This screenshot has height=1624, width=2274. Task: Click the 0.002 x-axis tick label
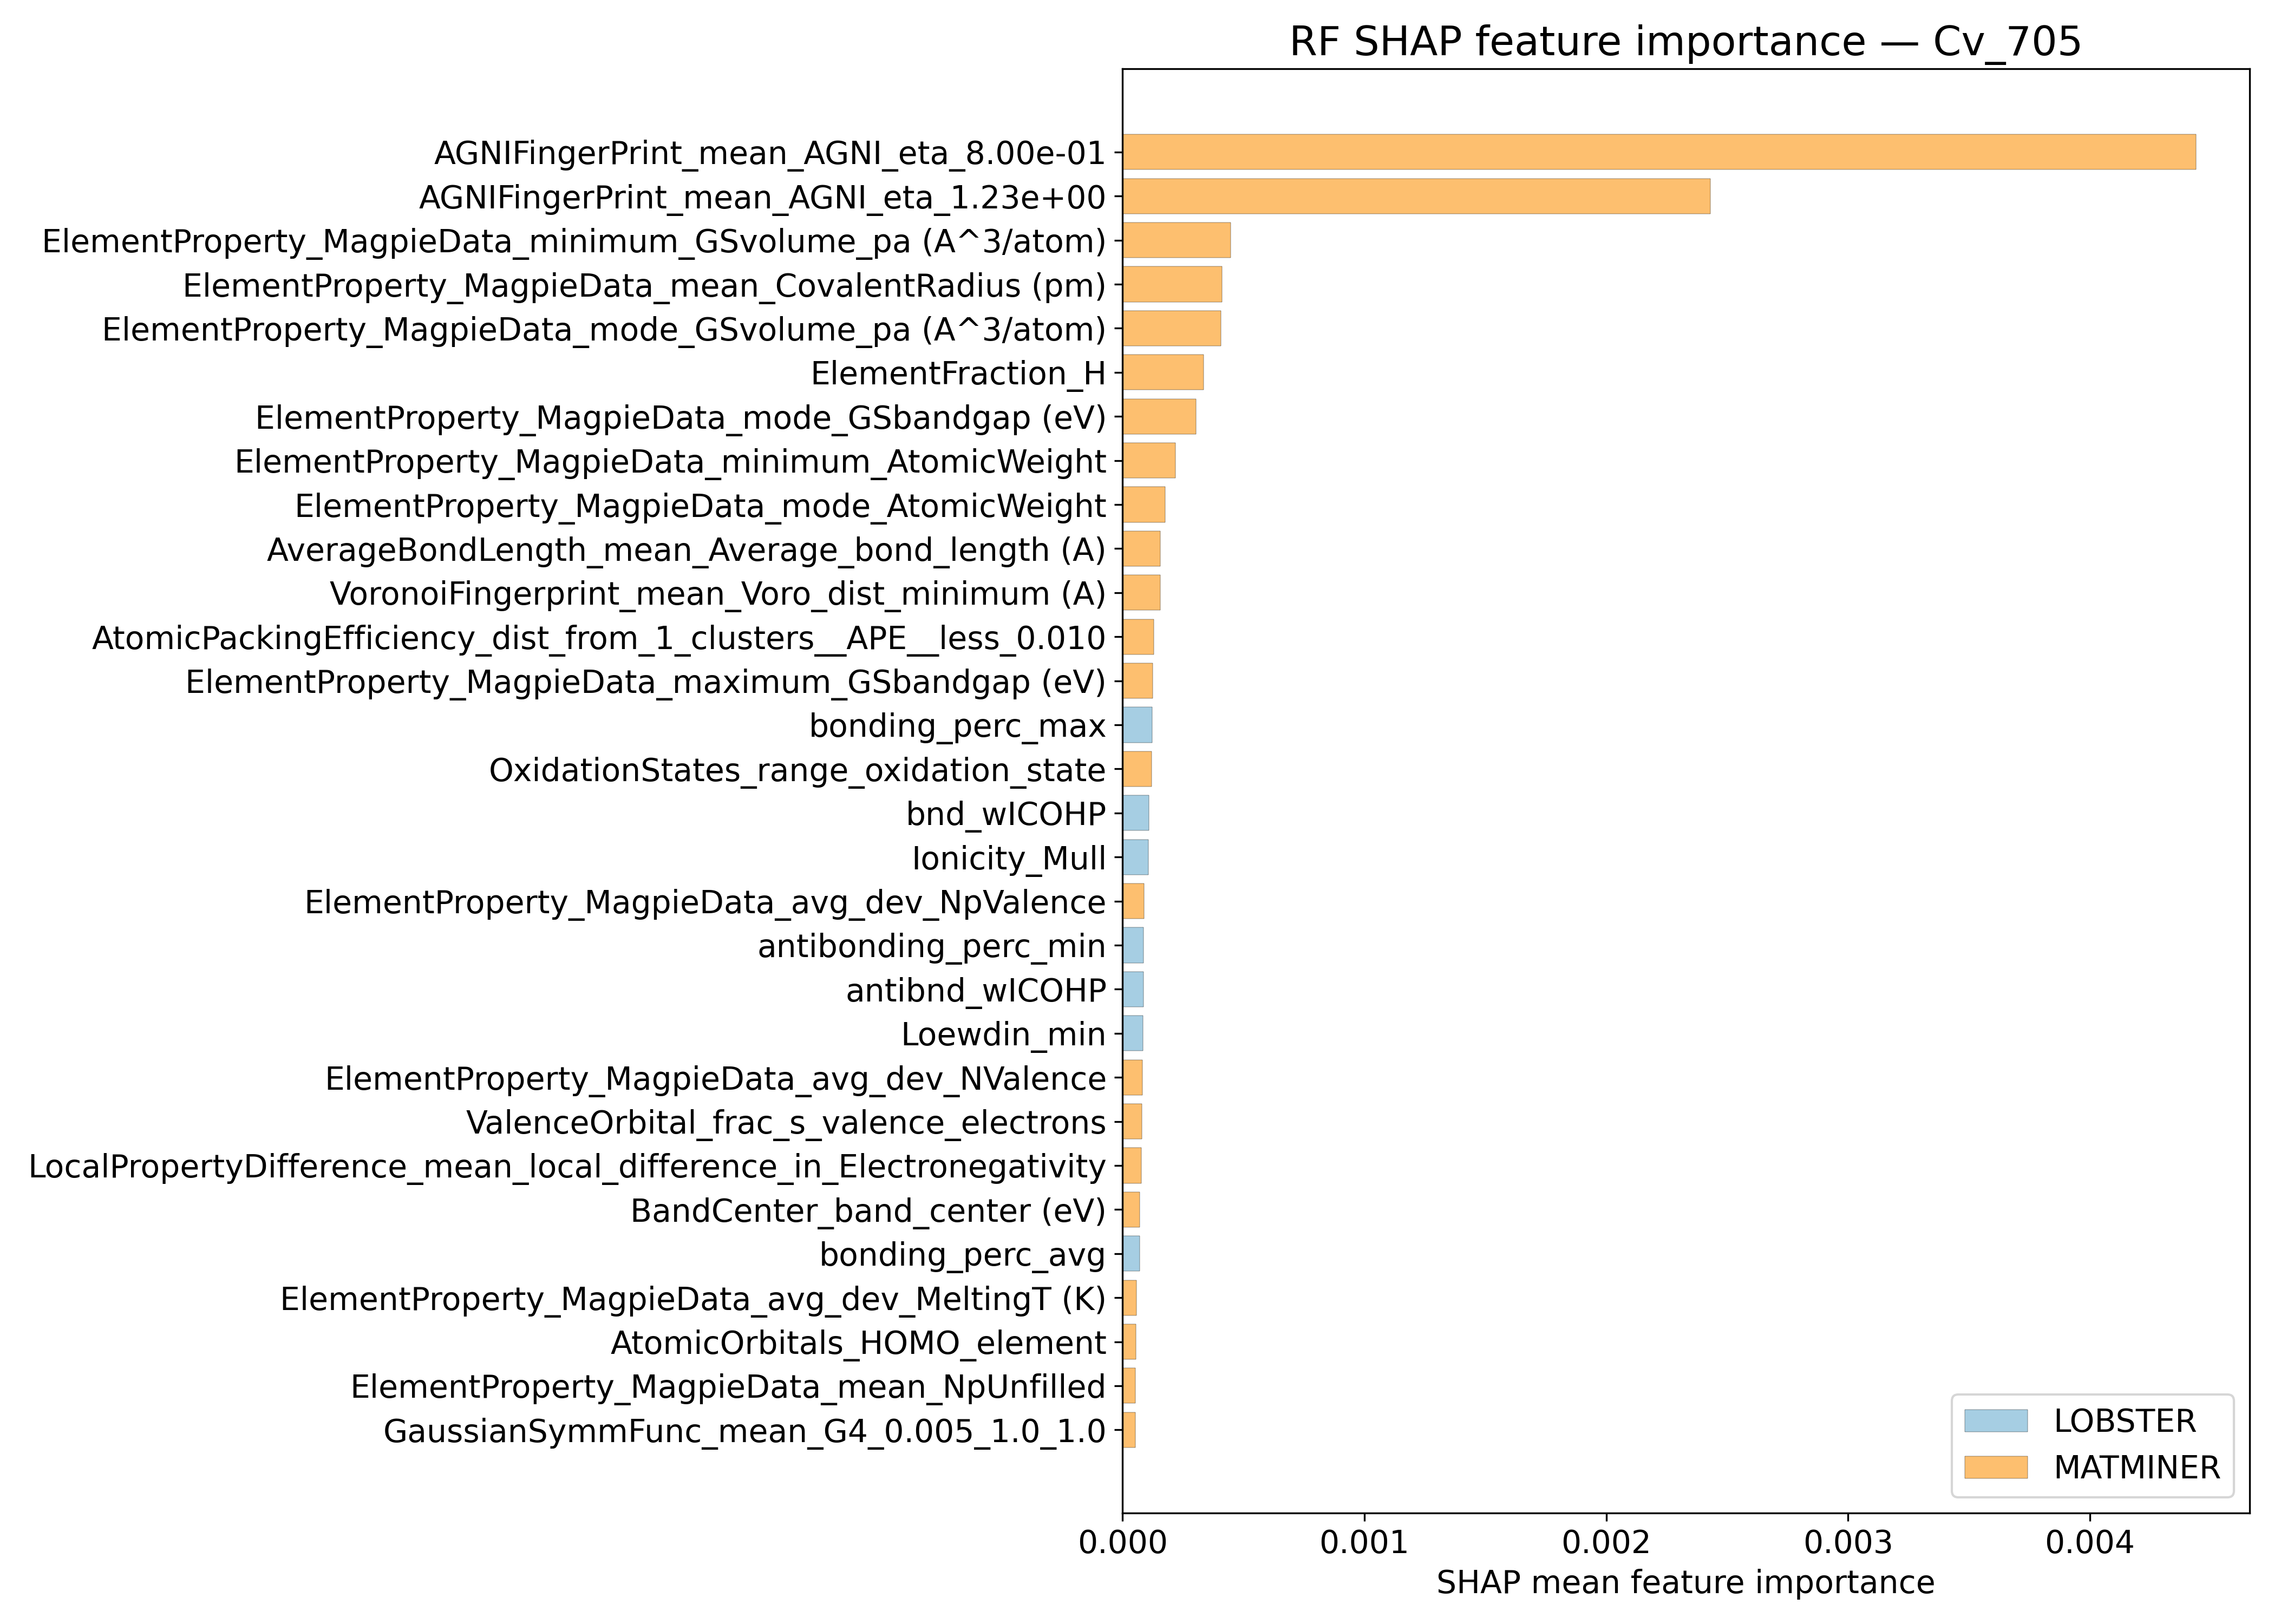pos(1606,1542)
